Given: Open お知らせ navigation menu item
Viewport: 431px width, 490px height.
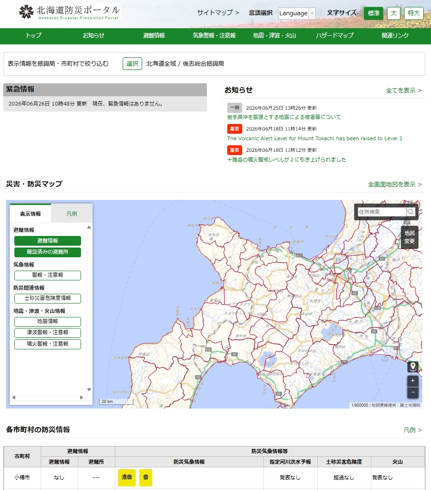Looking at the screenshot, I should coord(94,36).
